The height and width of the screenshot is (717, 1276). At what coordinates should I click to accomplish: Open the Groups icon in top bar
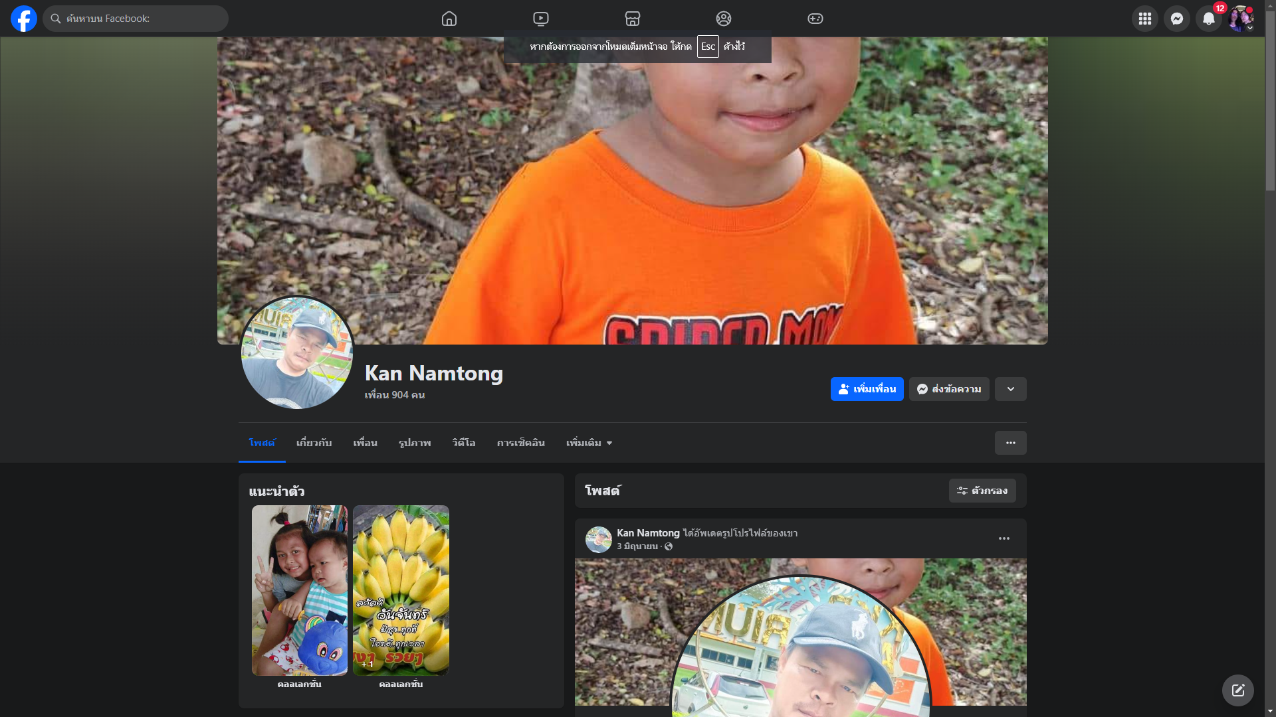[724, 19]
